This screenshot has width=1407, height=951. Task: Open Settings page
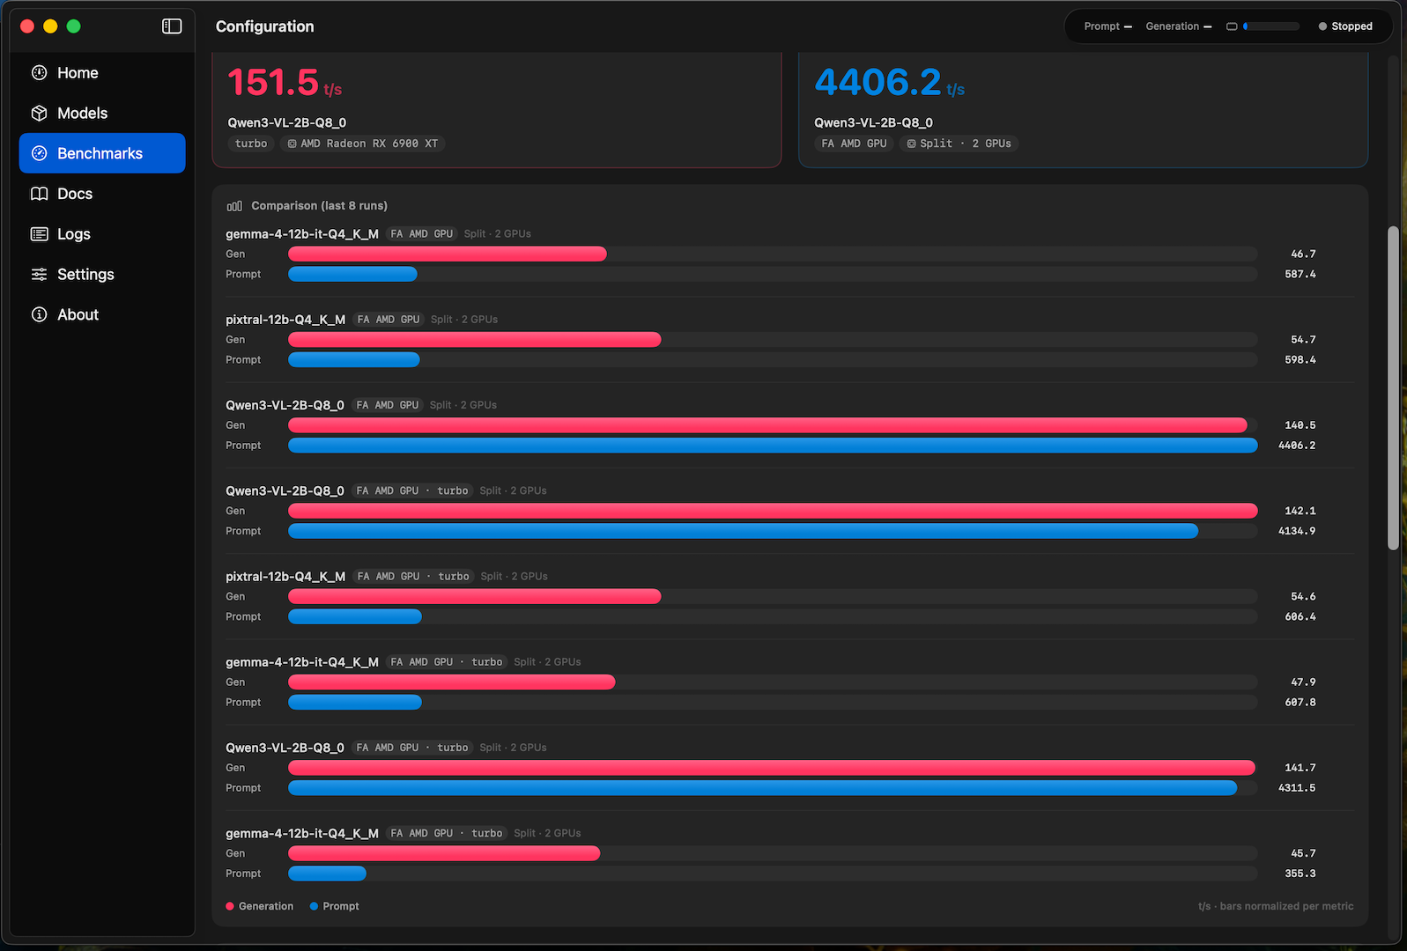[x=102, y=275]
